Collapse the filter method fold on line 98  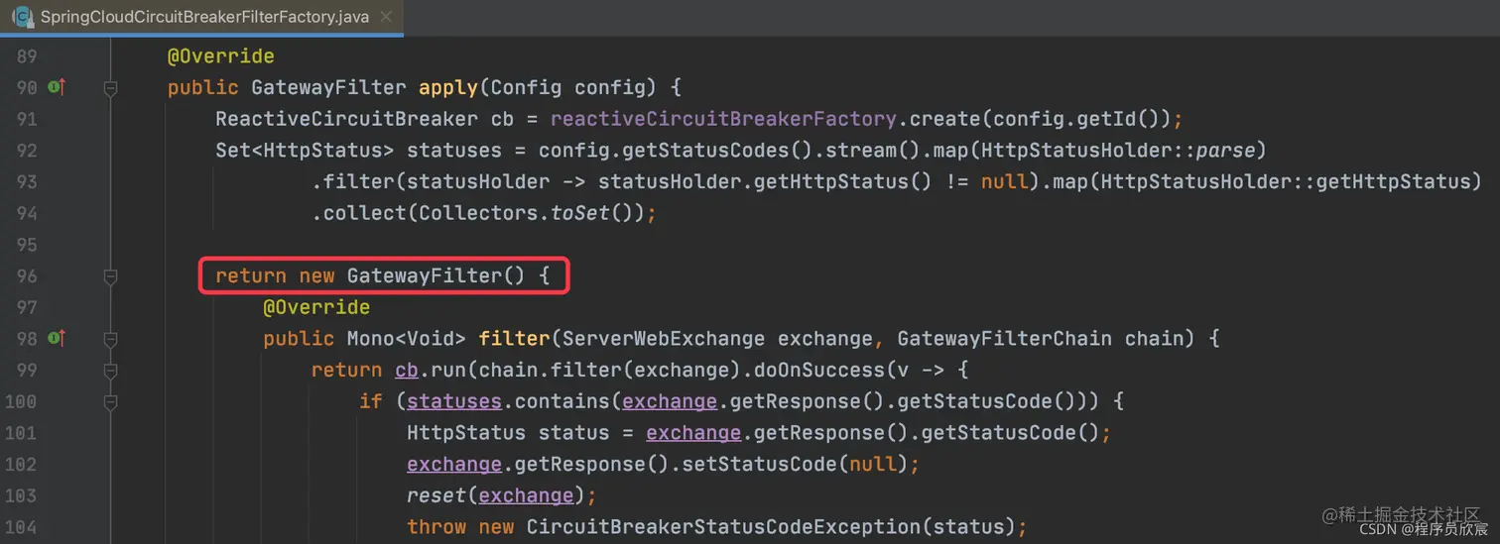coord(111,339)
